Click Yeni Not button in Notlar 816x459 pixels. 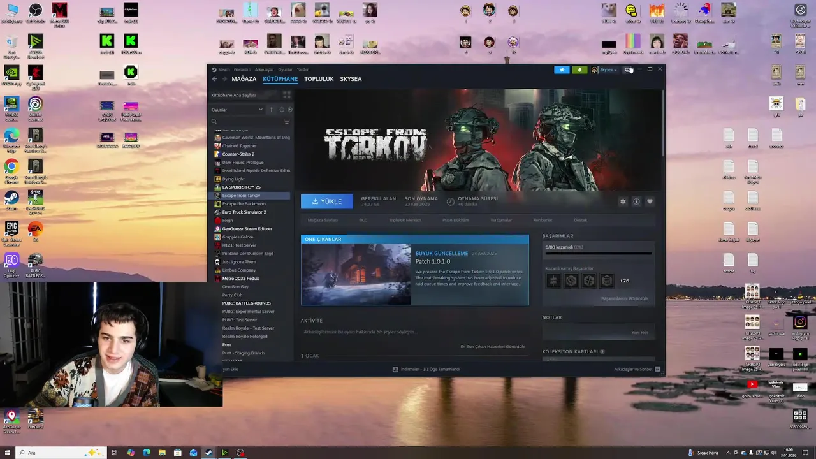click(639, 332)
